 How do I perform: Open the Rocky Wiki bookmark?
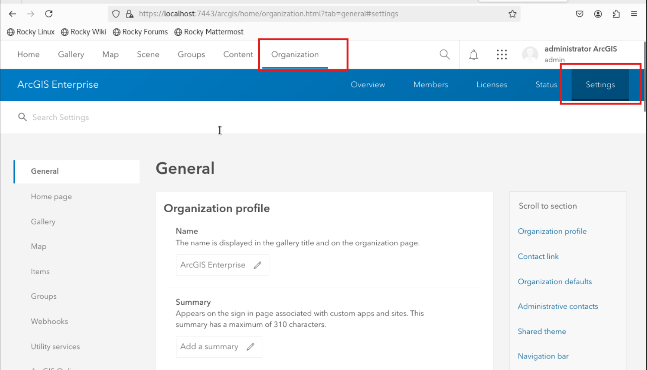(84, 32)
